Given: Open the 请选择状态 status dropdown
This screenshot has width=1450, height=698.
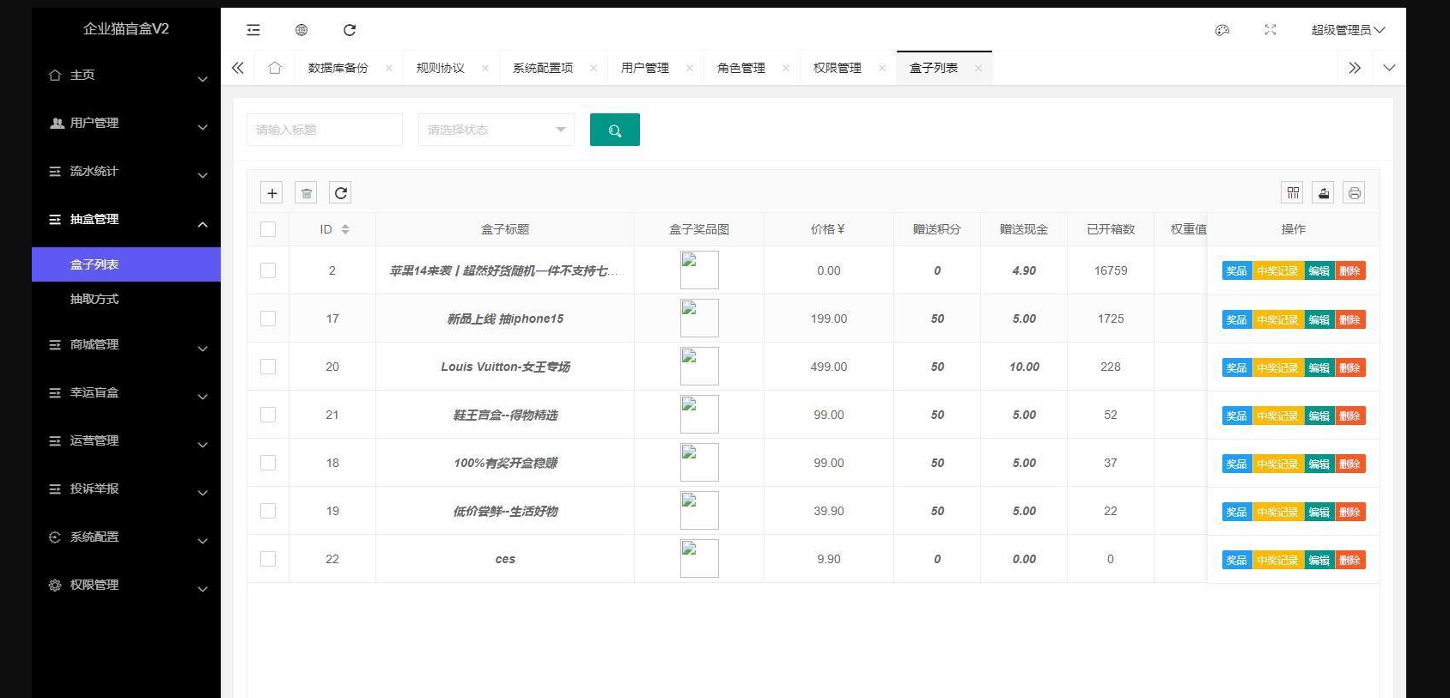Looking at the screenshot, I should click(x=497, y=130).
